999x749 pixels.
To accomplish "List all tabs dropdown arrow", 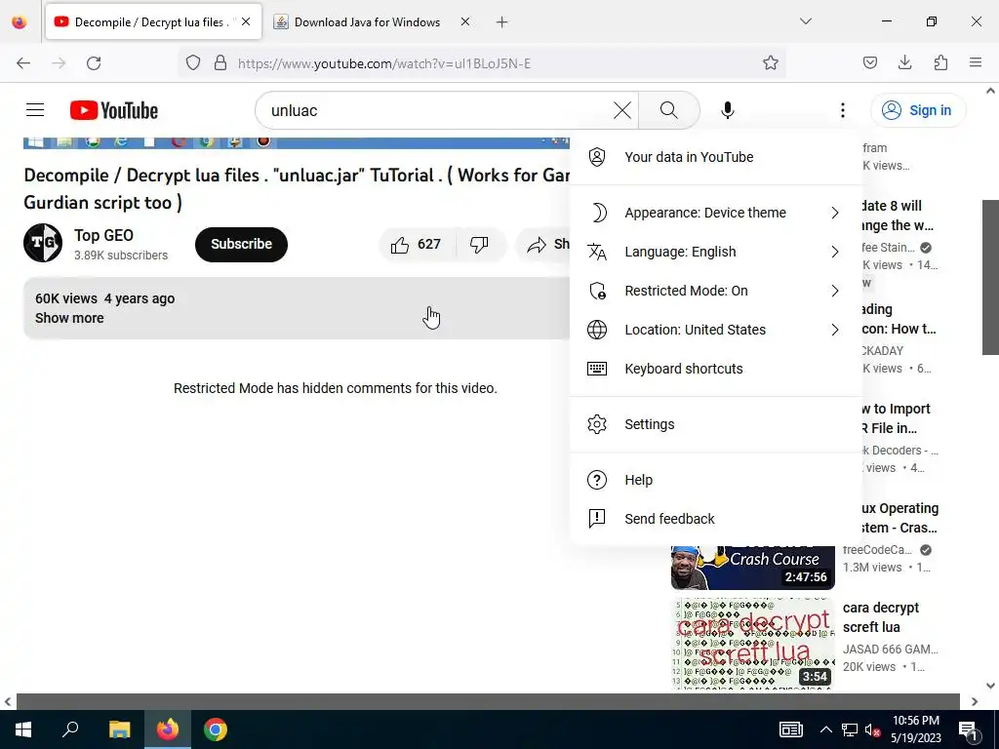I will 805,21.
